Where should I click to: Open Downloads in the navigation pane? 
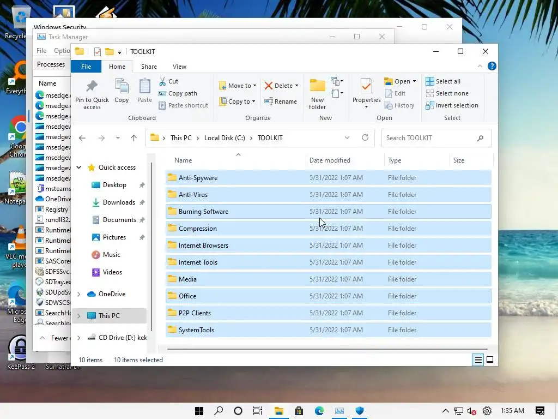pyautogui.click(x=118, y=202)
